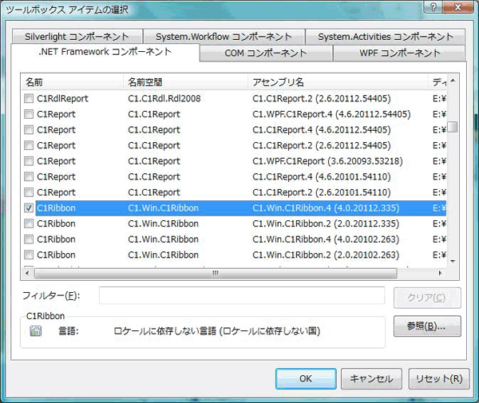The width and height of the screenshot is (479, 403).
Task: Open the System.Activities コンポーネント tab
Action: click(x=386, y=37)
